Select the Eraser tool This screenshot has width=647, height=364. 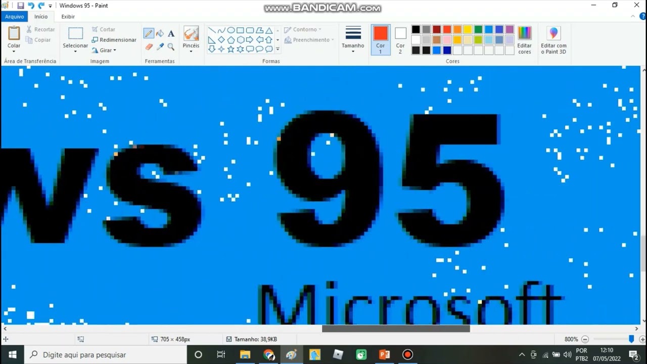149,47
